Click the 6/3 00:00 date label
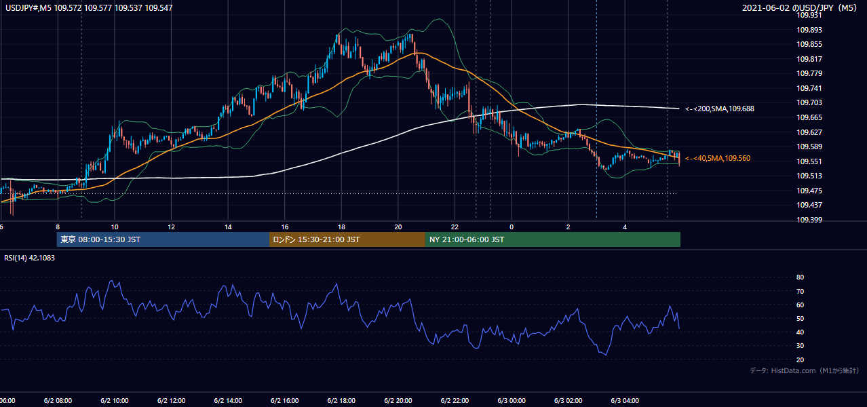Viewport: 867px width, 407px height. coord(512,400)
